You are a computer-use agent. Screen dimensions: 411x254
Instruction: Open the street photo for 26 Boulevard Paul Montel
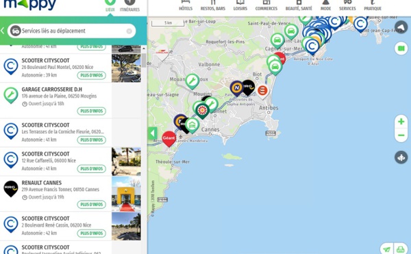click(126, 68)
